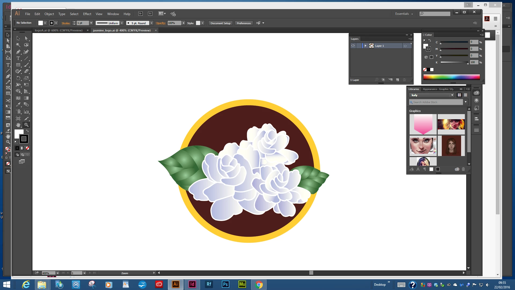This screenshot has height=290, width=515.
Task: Switch to logoA.ai document tab
Action: [x=58, y=30]
